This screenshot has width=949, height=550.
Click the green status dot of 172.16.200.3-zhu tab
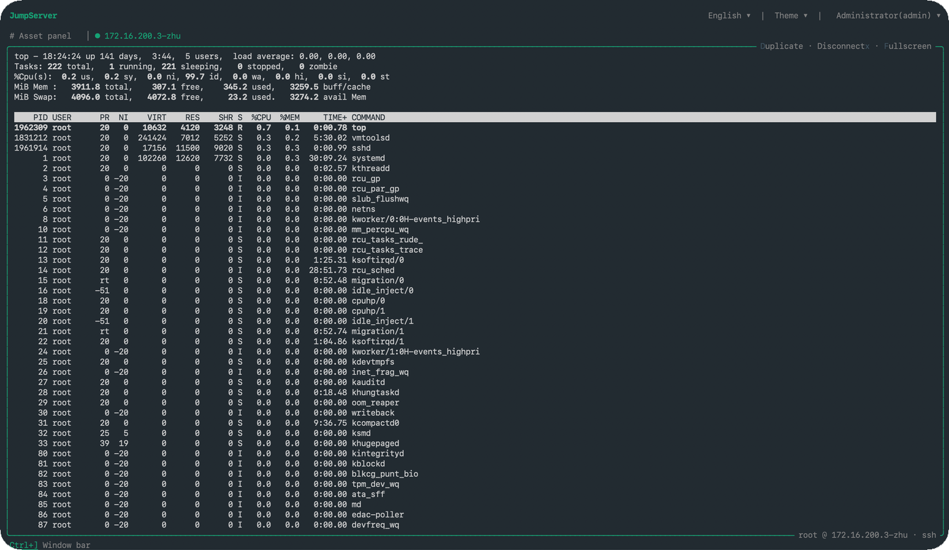coord(98,36)
